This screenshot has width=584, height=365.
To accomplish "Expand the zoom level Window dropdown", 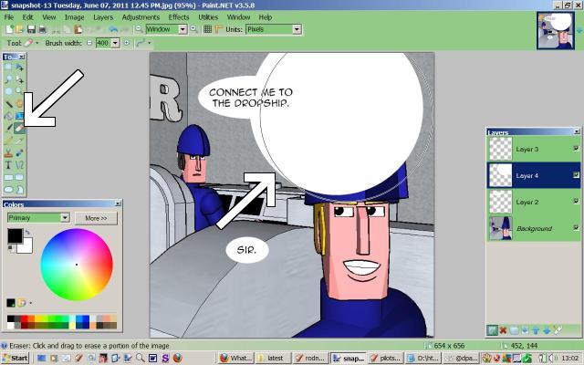I will pyautogui.click(x=182, y=29).
